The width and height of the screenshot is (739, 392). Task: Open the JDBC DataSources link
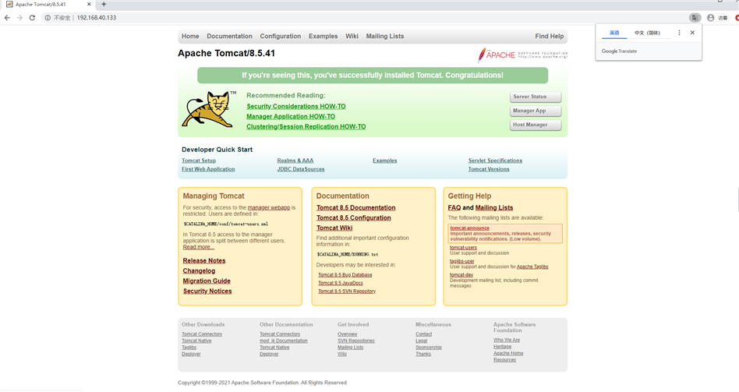(301, 169)
